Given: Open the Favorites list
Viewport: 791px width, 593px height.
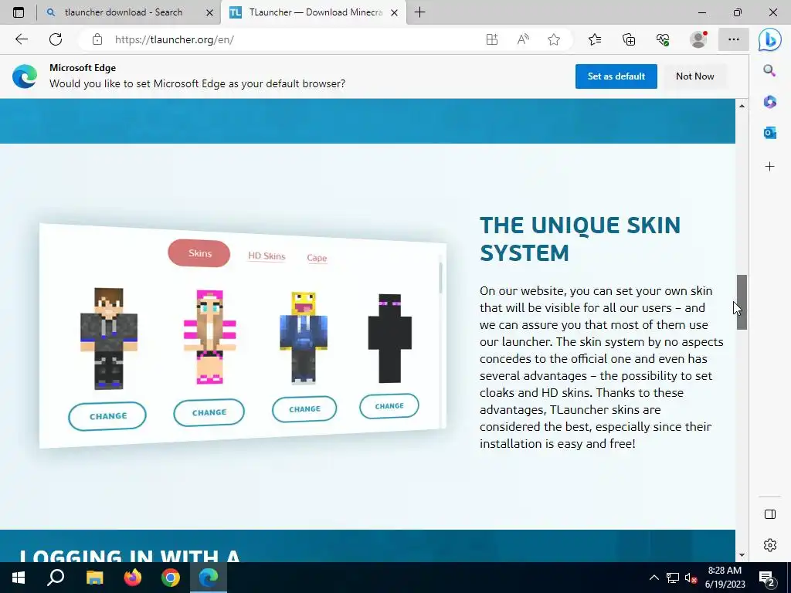Looking at the screenshot, I should [x=595, y=39].
